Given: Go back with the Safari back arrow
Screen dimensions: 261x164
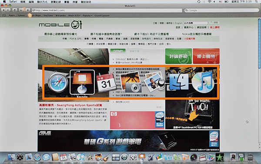Looking at the screenshot, I should pos(3,10).
